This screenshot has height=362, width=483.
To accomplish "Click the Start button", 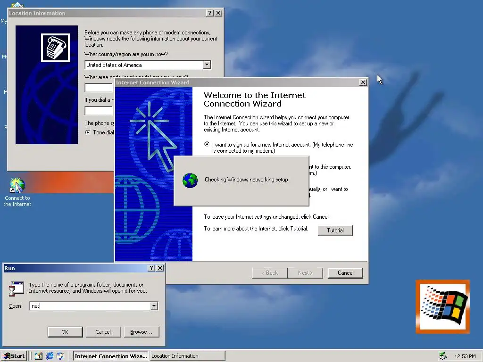I will point(14,356).
